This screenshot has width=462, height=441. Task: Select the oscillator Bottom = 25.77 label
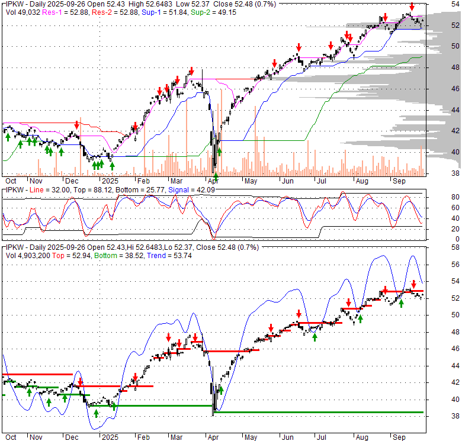point(140,190)
